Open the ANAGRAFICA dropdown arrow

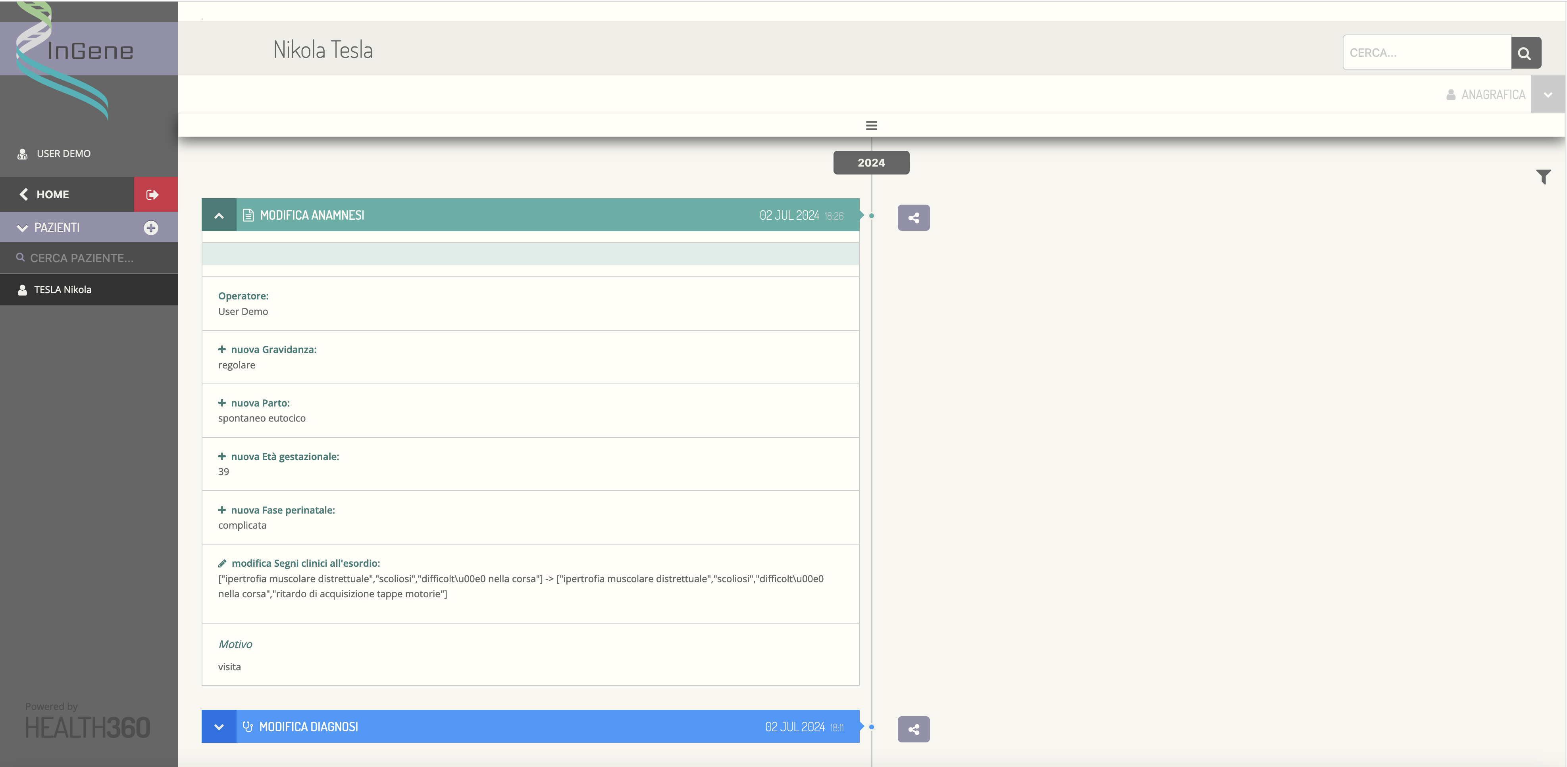[1548, 95]
